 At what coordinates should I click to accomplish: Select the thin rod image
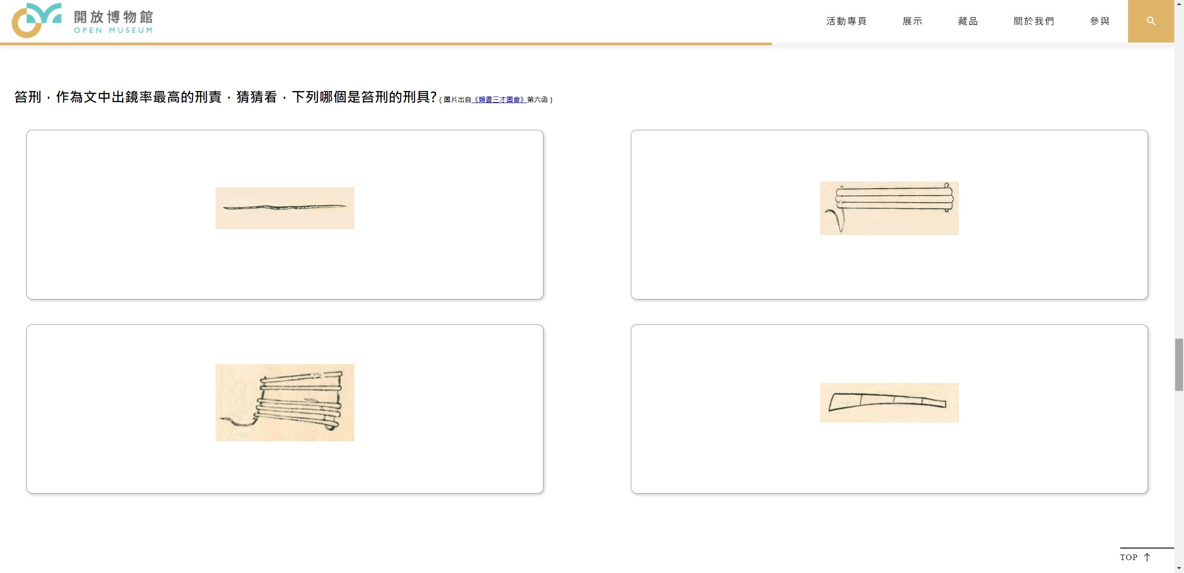point(284,208)
